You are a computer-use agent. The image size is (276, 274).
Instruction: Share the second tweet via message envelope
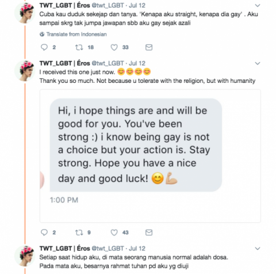point(149,233)
